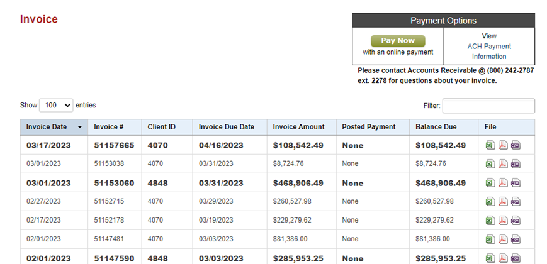This screenshot has height=264, width=547.
Task: Click into the Filter text field
Action: (488, 106)
